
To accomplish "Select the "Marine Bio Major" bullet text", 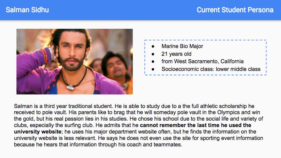I will coord(182,46).
